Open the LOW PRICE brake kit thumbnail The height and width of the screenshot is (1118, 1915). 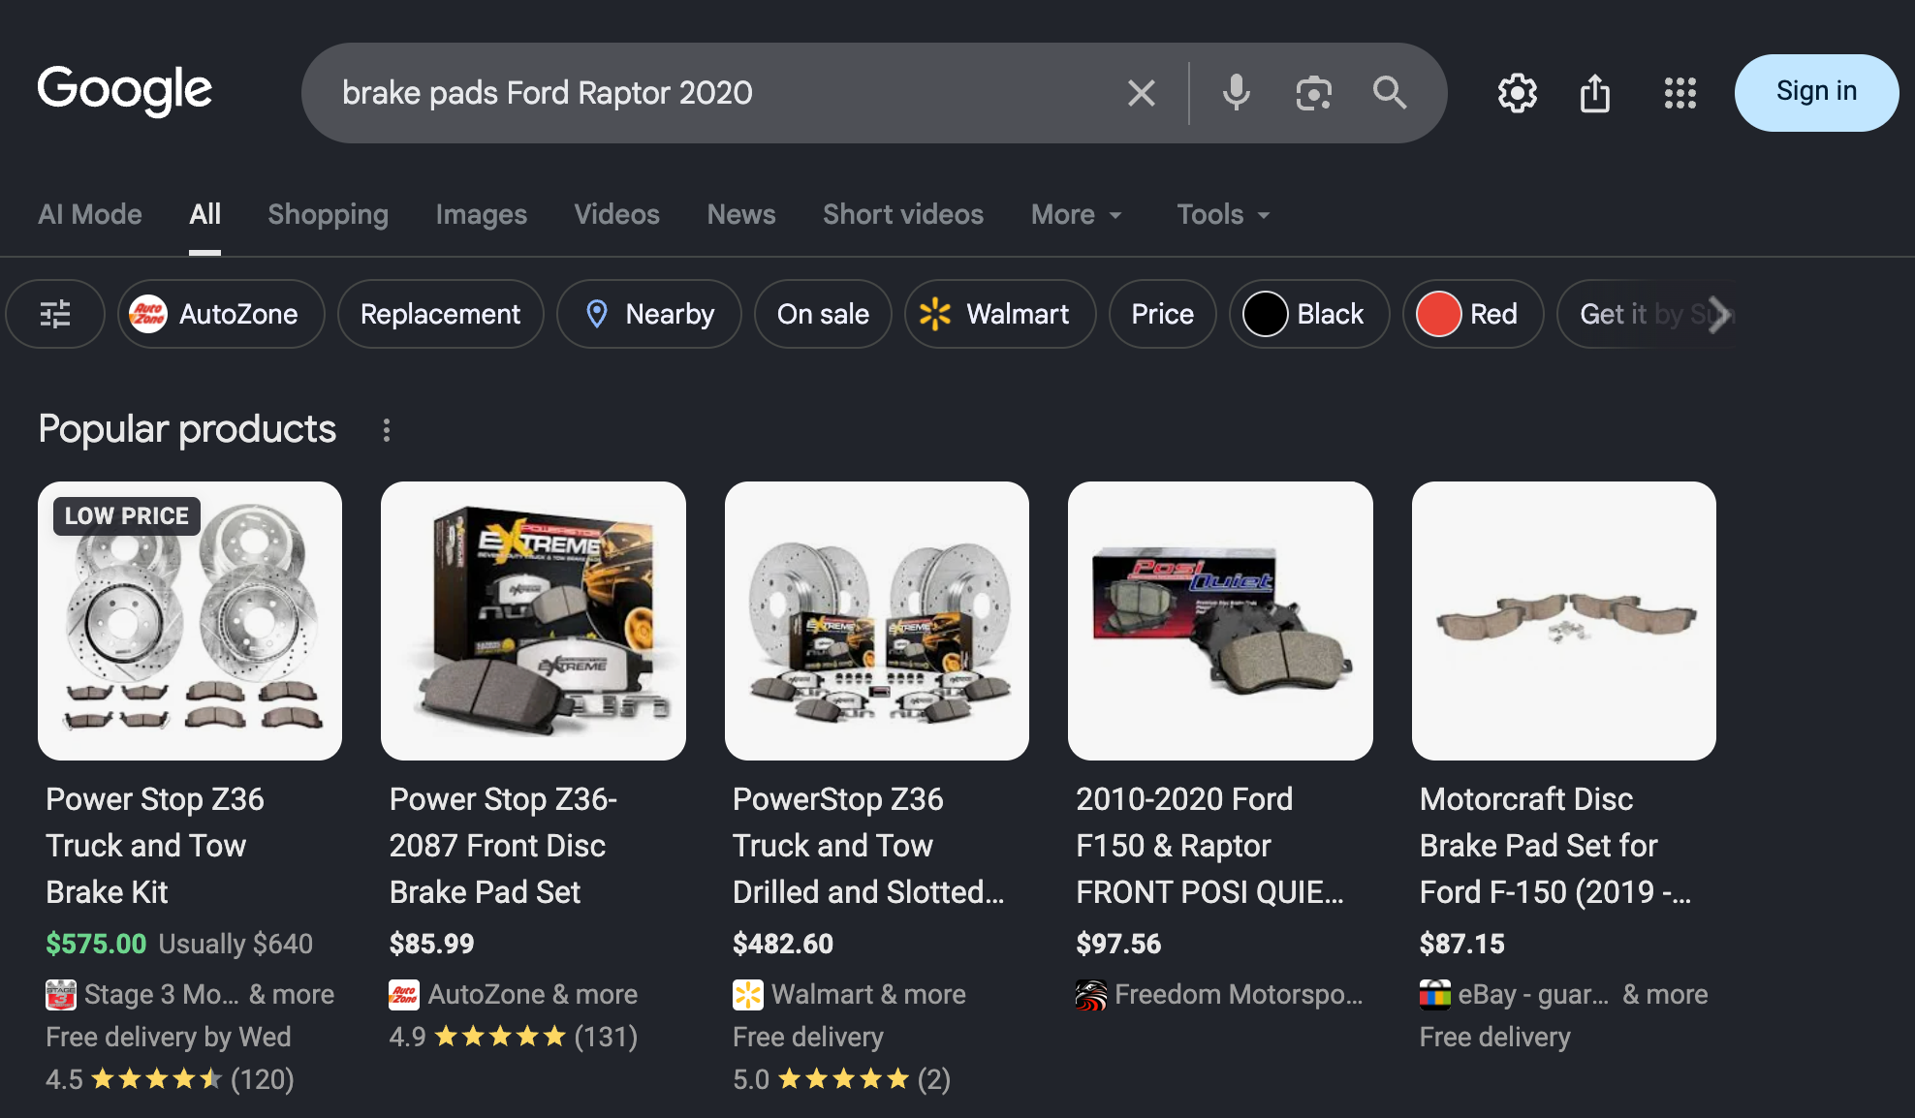[x=190, y=621]
